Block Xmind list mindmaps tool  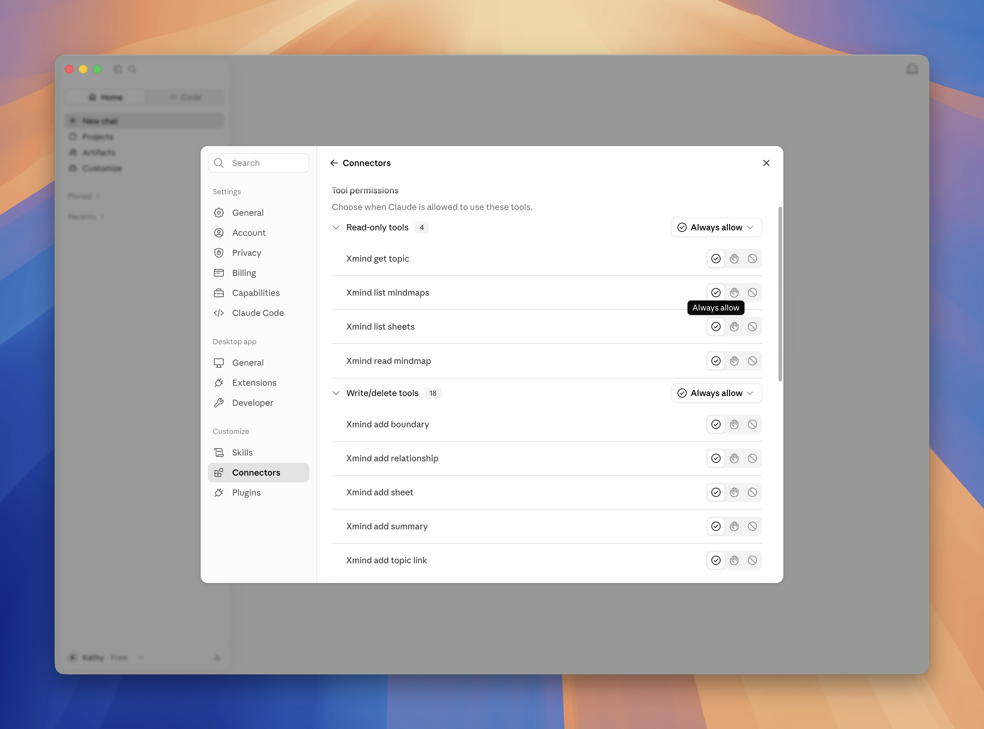tap(752, 293)
